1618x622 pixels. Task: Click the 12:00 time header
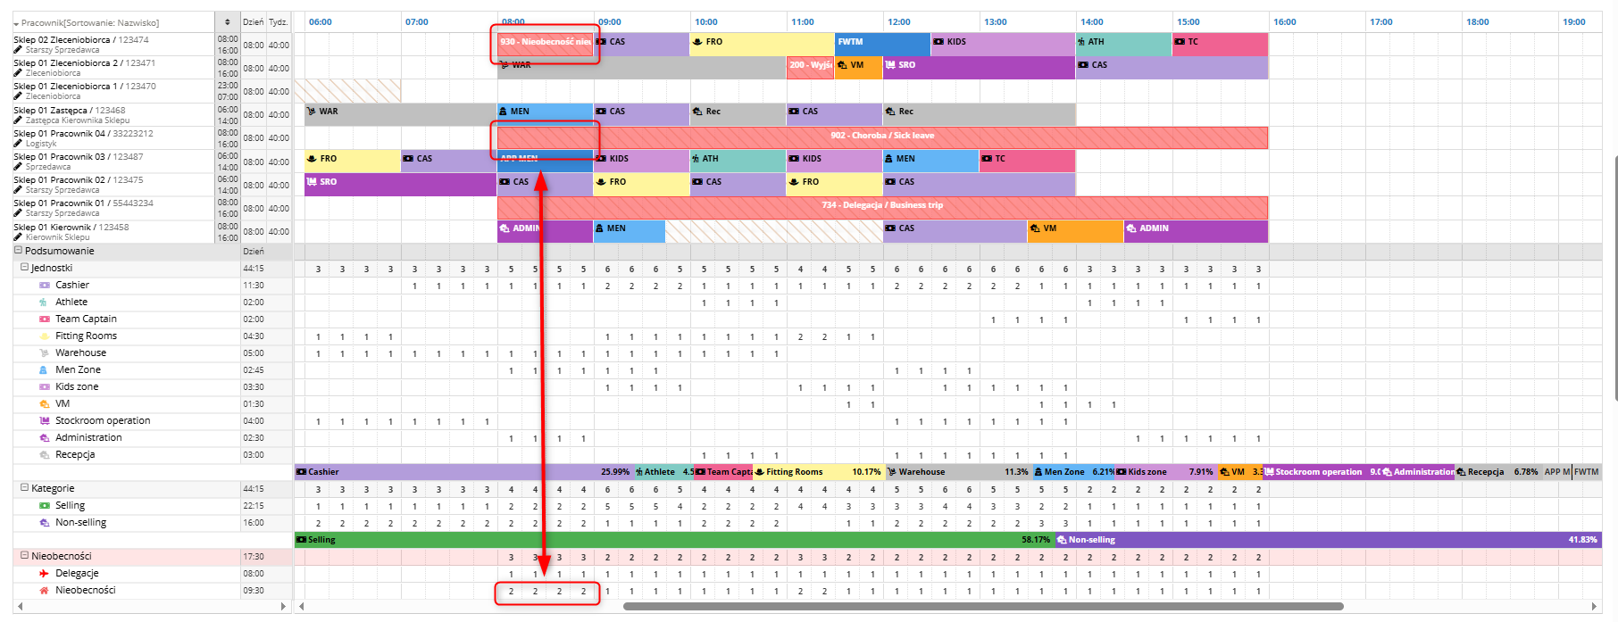(899, 22)
